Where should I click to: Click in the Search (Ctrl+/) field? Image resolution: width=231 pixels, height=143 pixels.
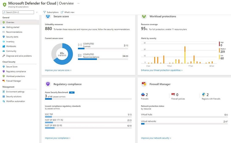[18, 12]
